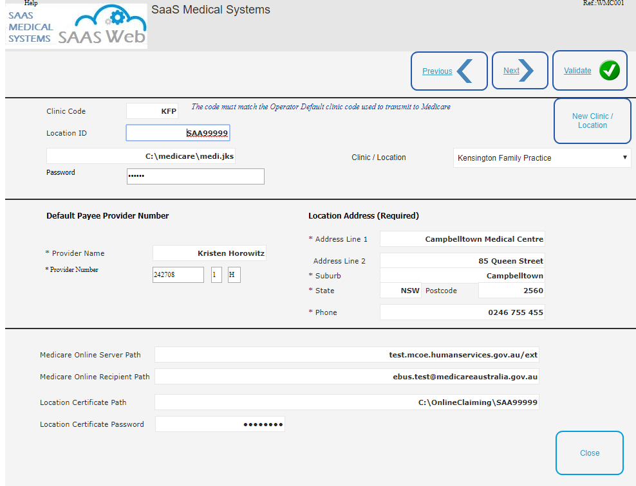The width and height of the screenshot is (636, 486).
Task: Focus the Location ID field
Action: click(x=178, y=133)
